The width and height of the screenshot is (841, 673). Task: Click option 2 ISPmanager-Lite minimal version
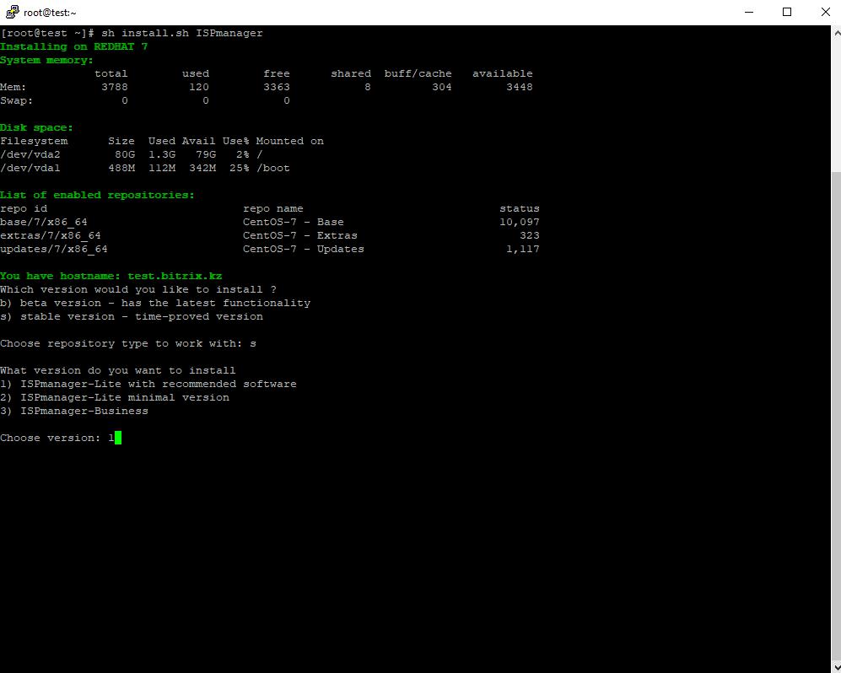(x=115, y=397)
